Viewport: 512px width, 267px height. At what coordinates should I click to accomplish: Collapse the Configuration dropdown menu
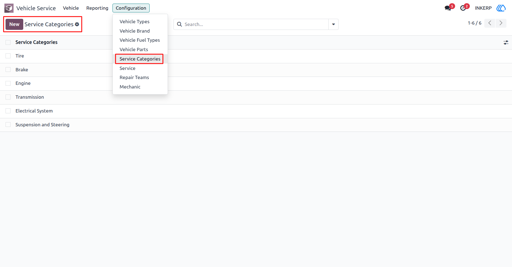pos(131,8)
